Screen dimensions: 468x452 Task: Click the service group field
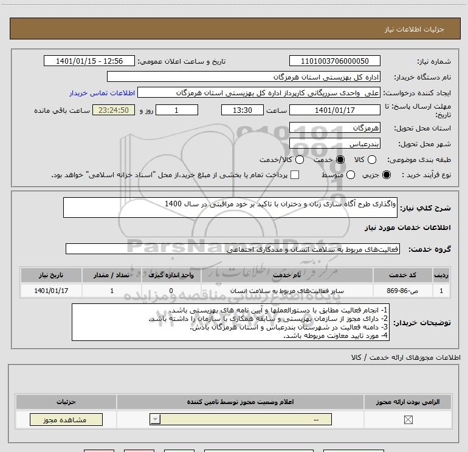click(233, 249)
